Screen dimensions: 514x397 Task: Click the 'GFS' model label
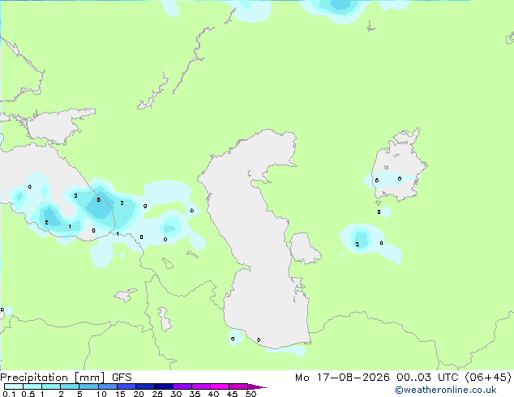(122, 378)
